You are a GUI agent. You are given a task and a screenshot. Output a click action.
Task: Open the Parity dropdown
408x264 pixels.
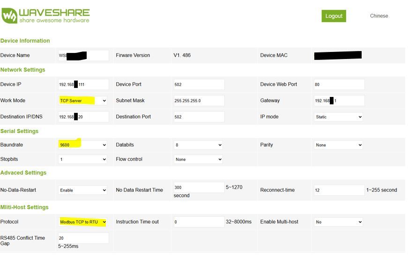338,145
